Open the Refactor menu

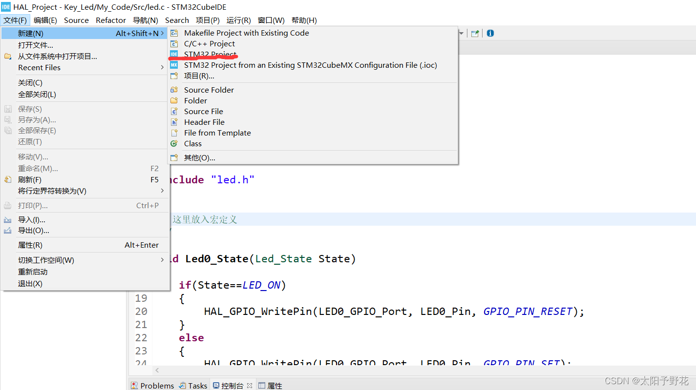pyautogui.click(x=111, y=20)
